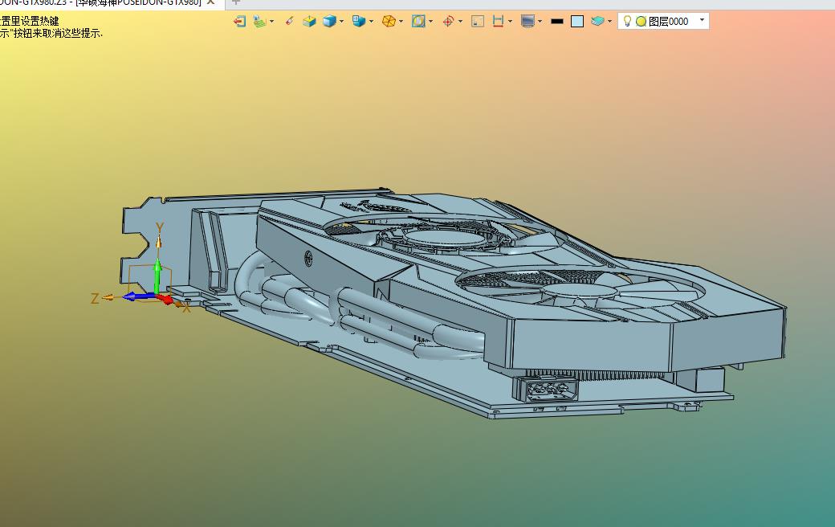
Task: Open dropdown next to orange polyhedron icon
Action: pos(401,22)
